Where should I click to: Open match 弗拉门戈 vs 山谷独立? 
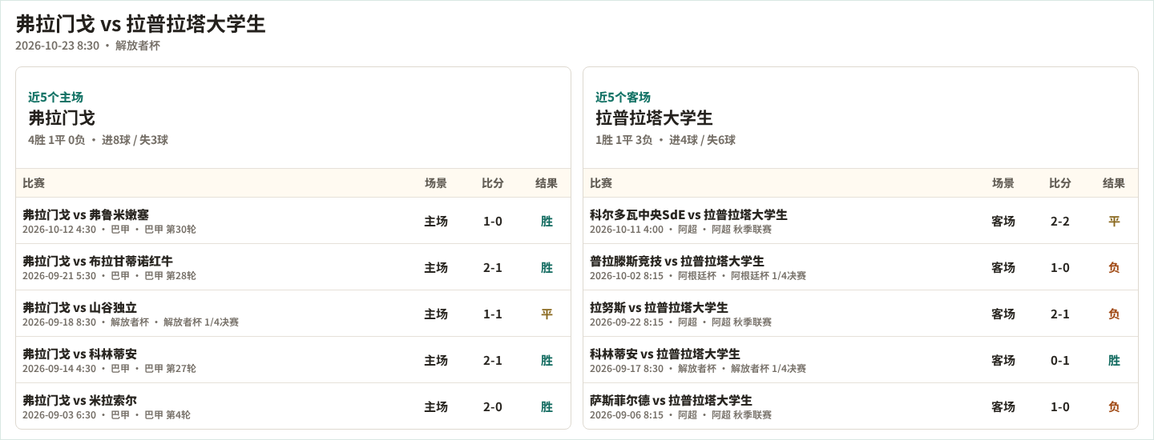pos(79,307)
